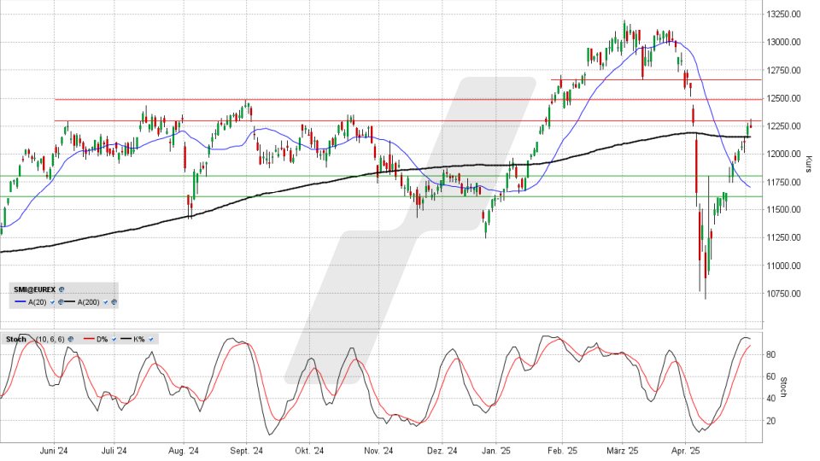Click the April '25 date label
The image size is (820, 461).
tap(685, 451)
